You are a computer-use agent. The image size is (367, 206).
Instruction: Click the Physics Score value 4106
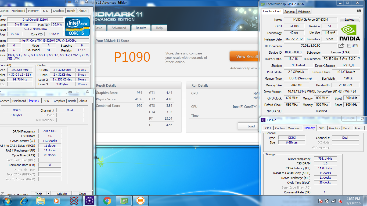click(x=138, y=99)
